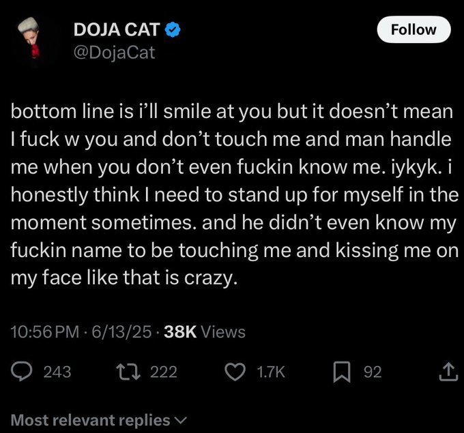Viewport: 464px width, 433px height.
Task: Click the 222 reposts count
Action: coord(162,372)
